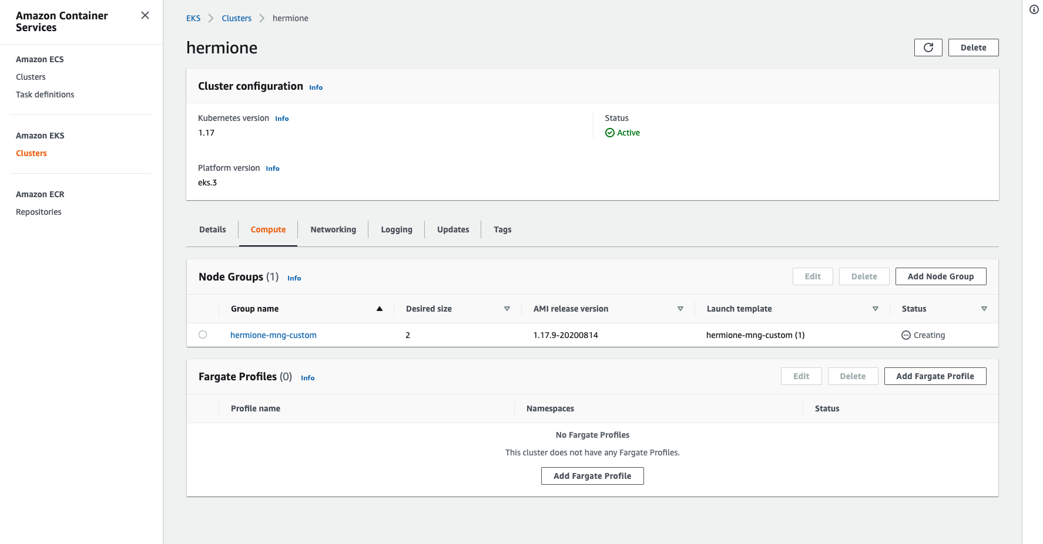Click the Namespaces column header
Image resolution: width=1043 pixels, height=544 pixels.
[x=550, y=408]
